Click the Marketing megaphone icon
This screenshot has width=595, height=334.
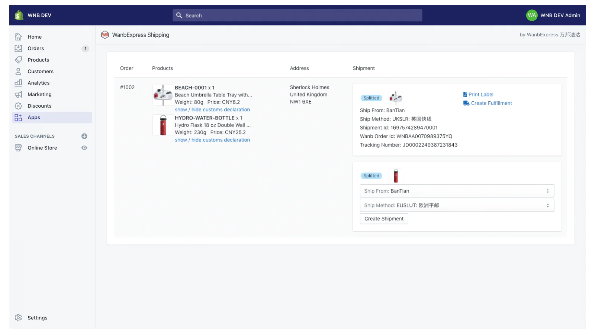click(x=18, y=94)
